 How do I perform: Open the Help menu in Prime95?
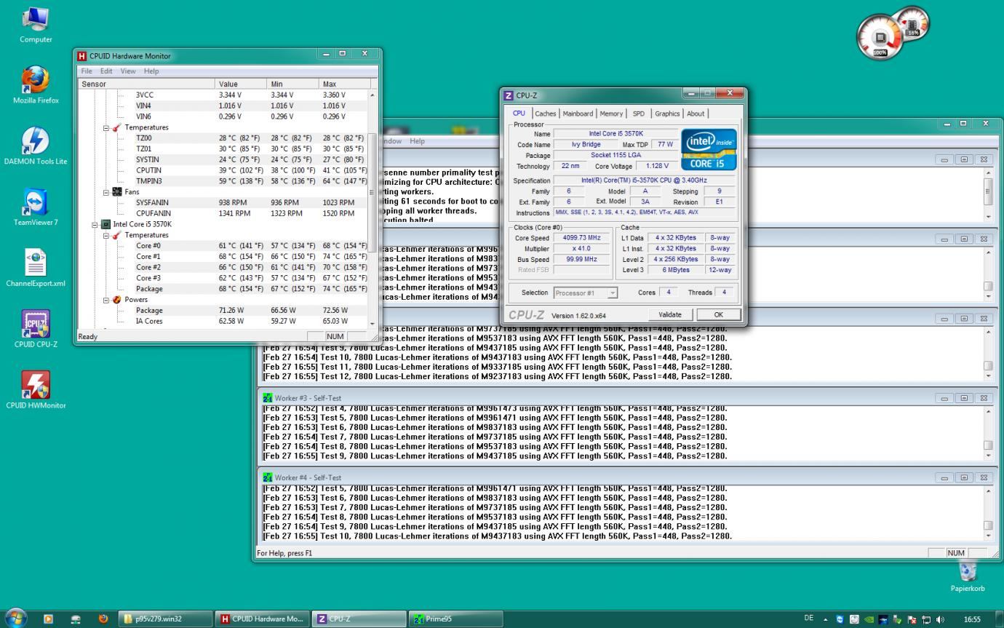pos(417,141)
